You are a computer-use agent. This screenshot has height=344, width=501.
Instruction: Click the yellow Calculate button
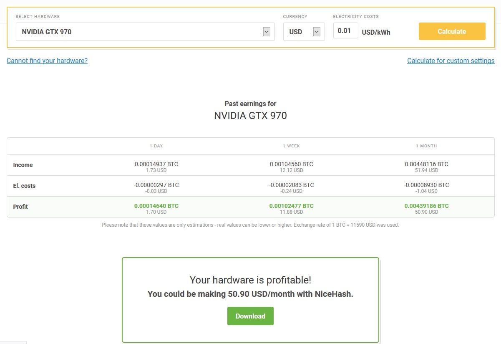452,31
